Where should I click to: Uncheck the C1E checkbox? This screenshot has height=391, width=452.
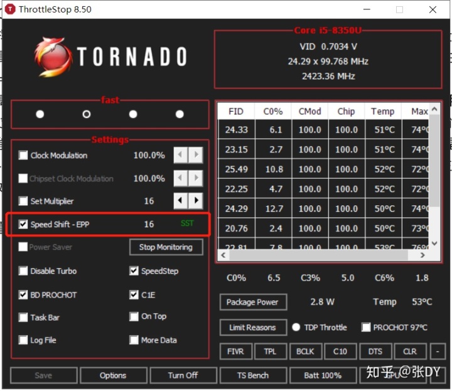pos(134,295)
